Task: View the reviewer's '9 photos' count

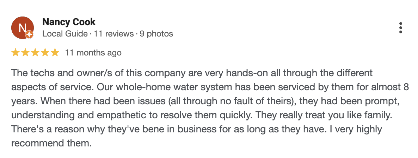Action: (x=156, y=34)
